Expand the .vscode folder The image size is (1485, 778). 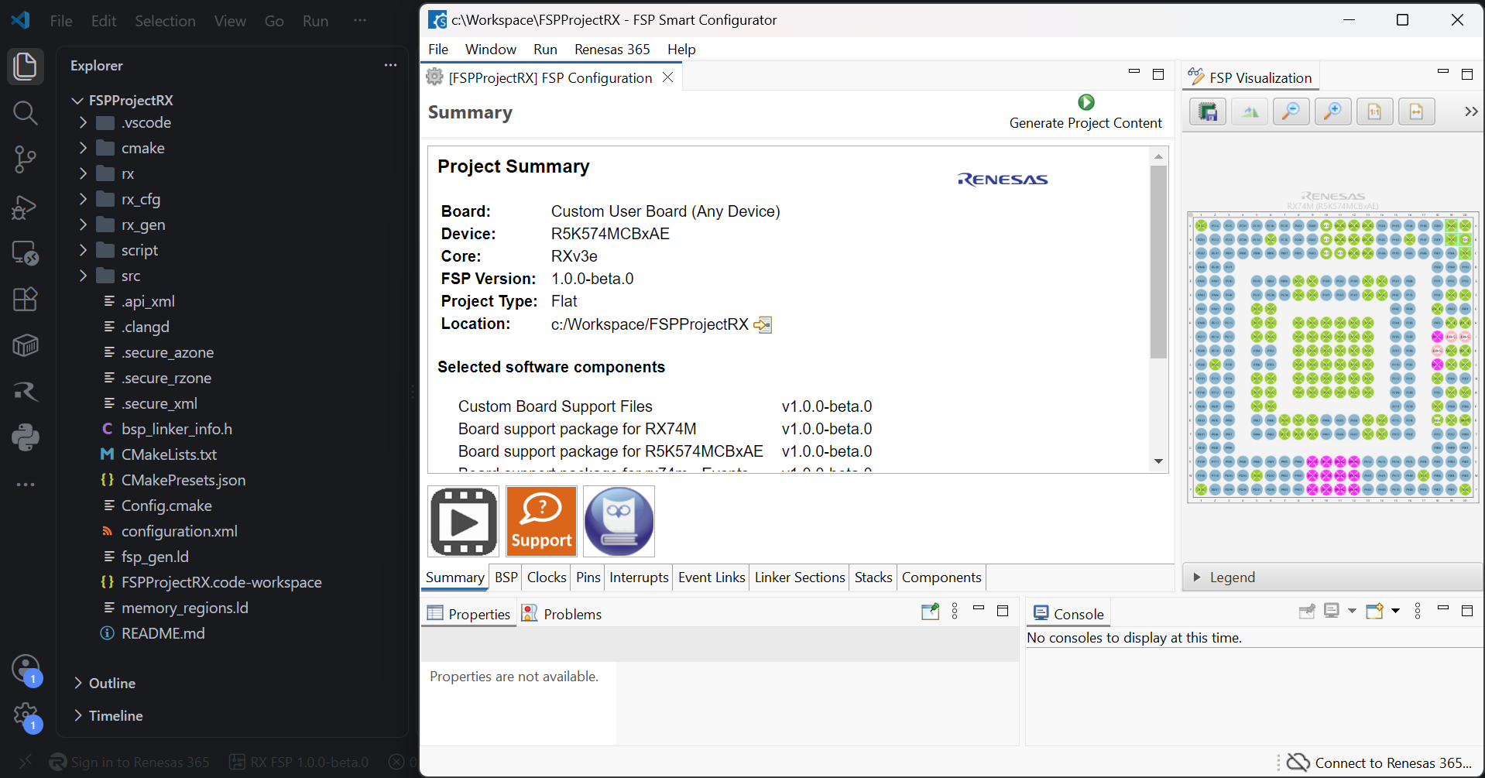click(x=83, y=123)
